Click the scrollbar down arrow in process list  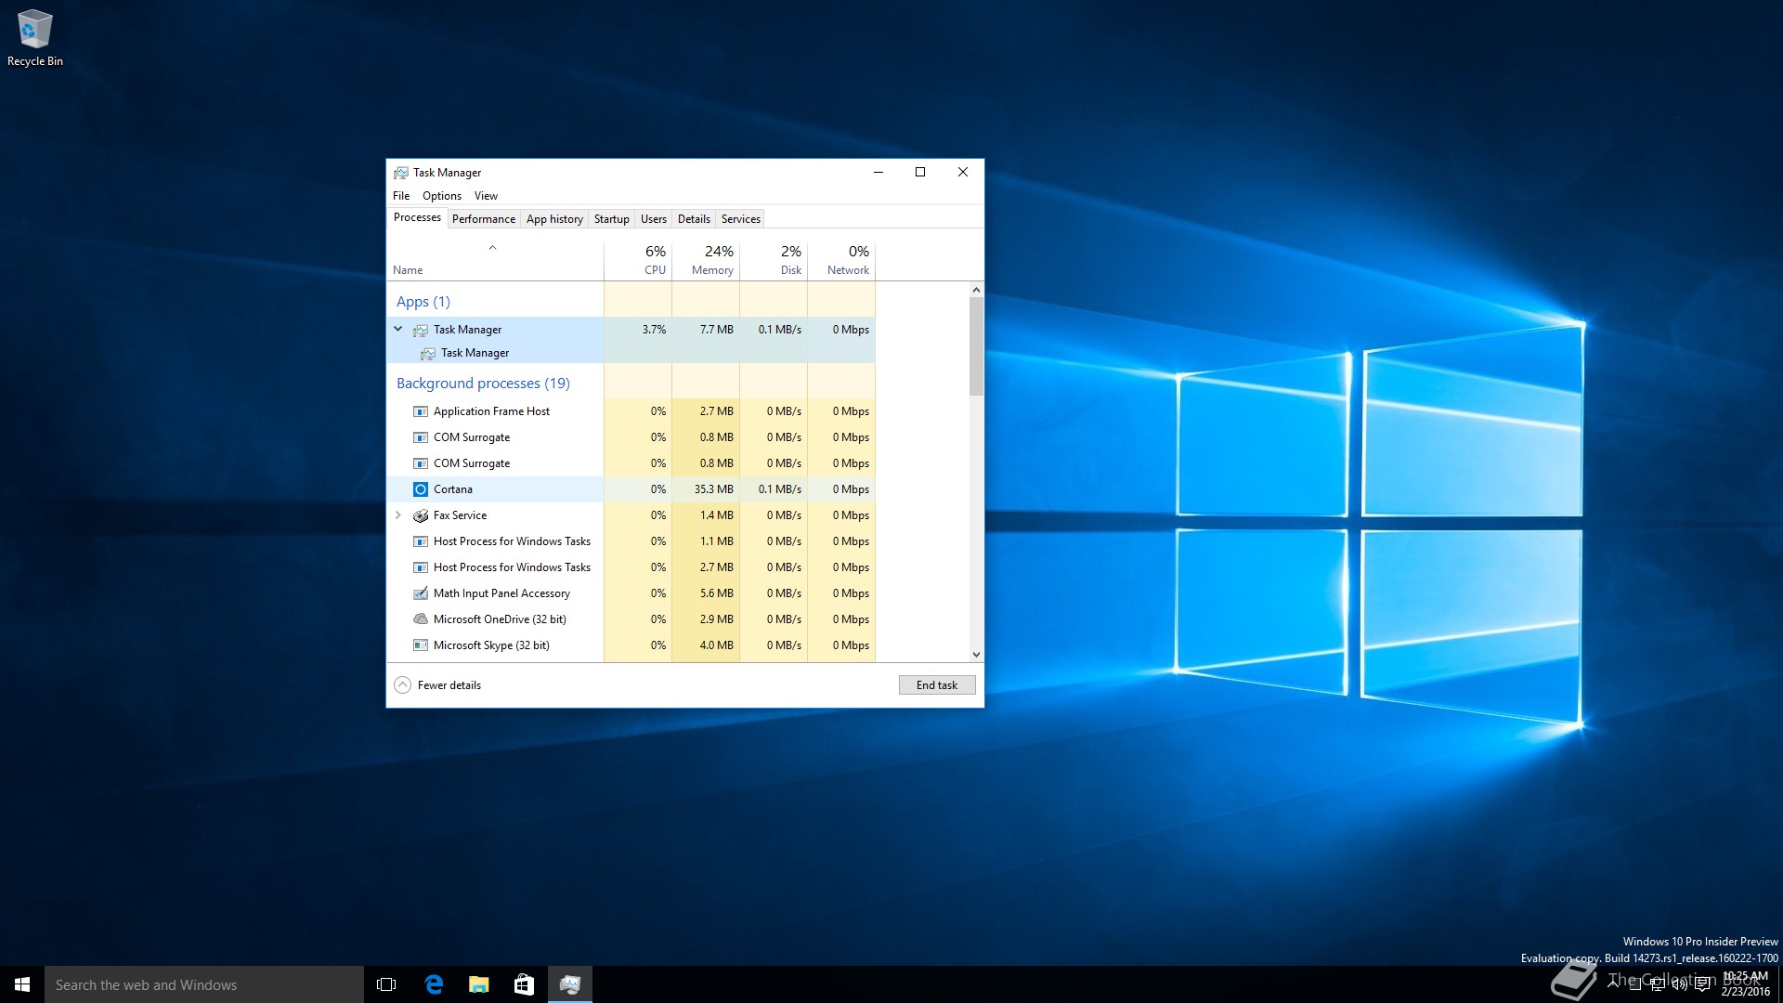[x=976, y=655]
